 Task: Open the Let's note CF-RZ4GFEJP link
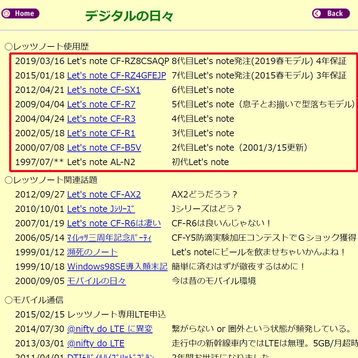(117, 75)
